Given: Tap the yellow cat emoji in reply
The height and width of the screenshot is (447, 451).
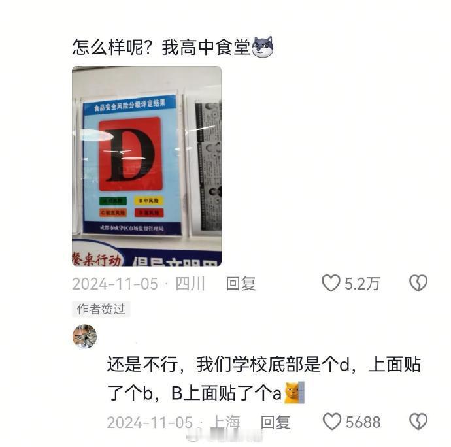Looking at the screenshot, I should tap(294, 393).
